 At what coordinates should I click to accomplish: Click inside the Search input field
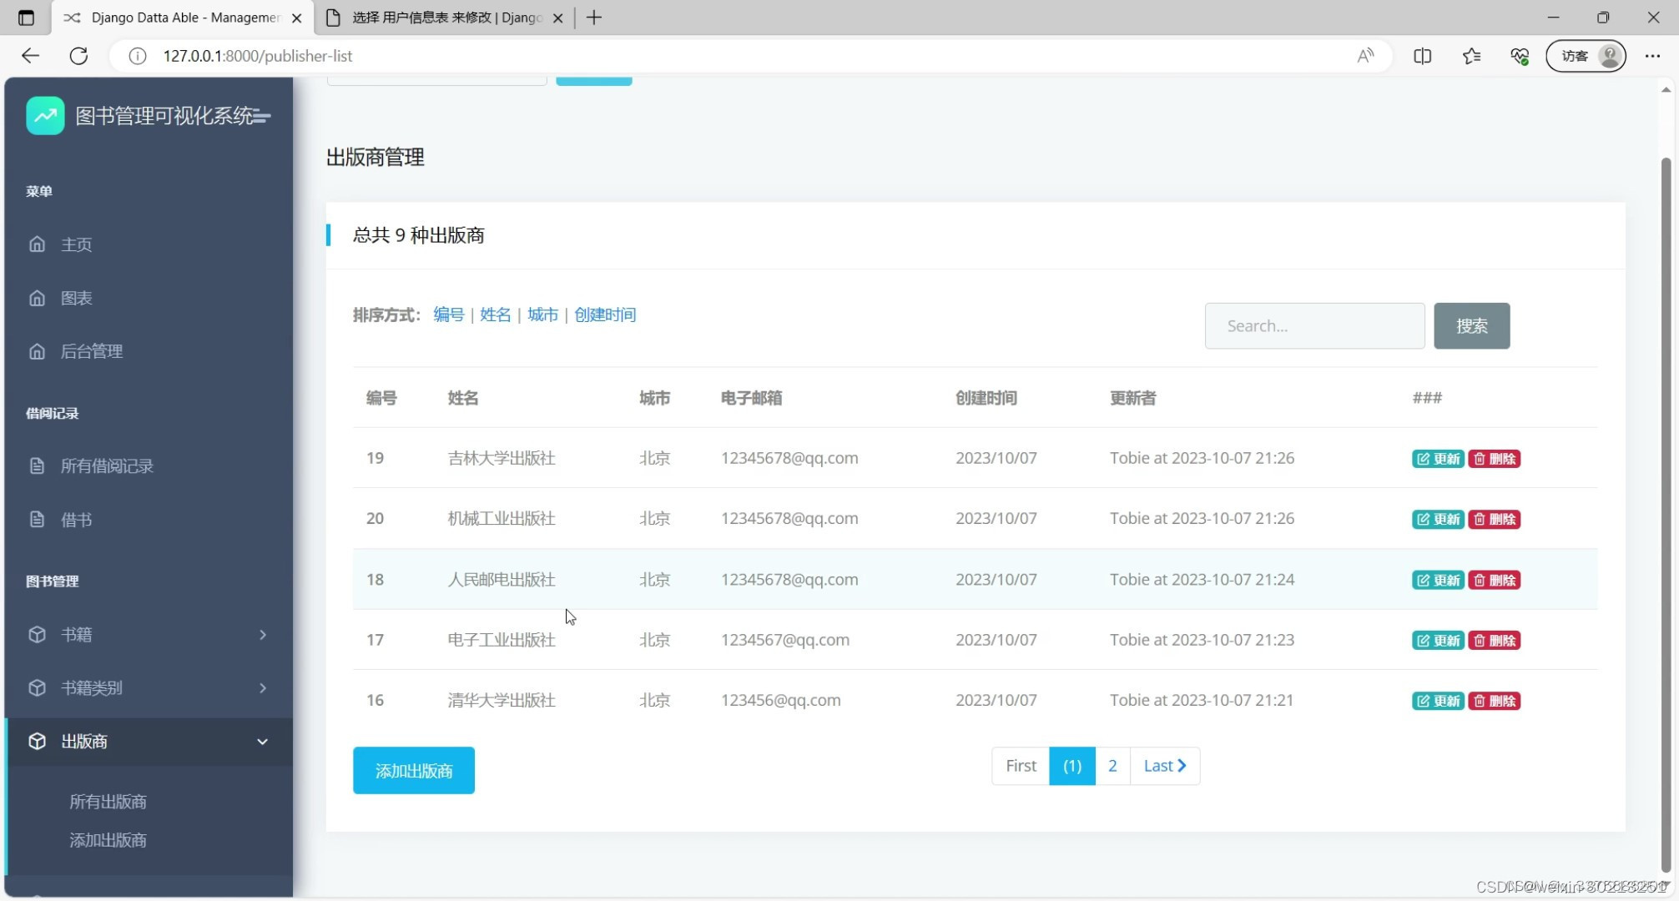click(x=1314, y=325)
